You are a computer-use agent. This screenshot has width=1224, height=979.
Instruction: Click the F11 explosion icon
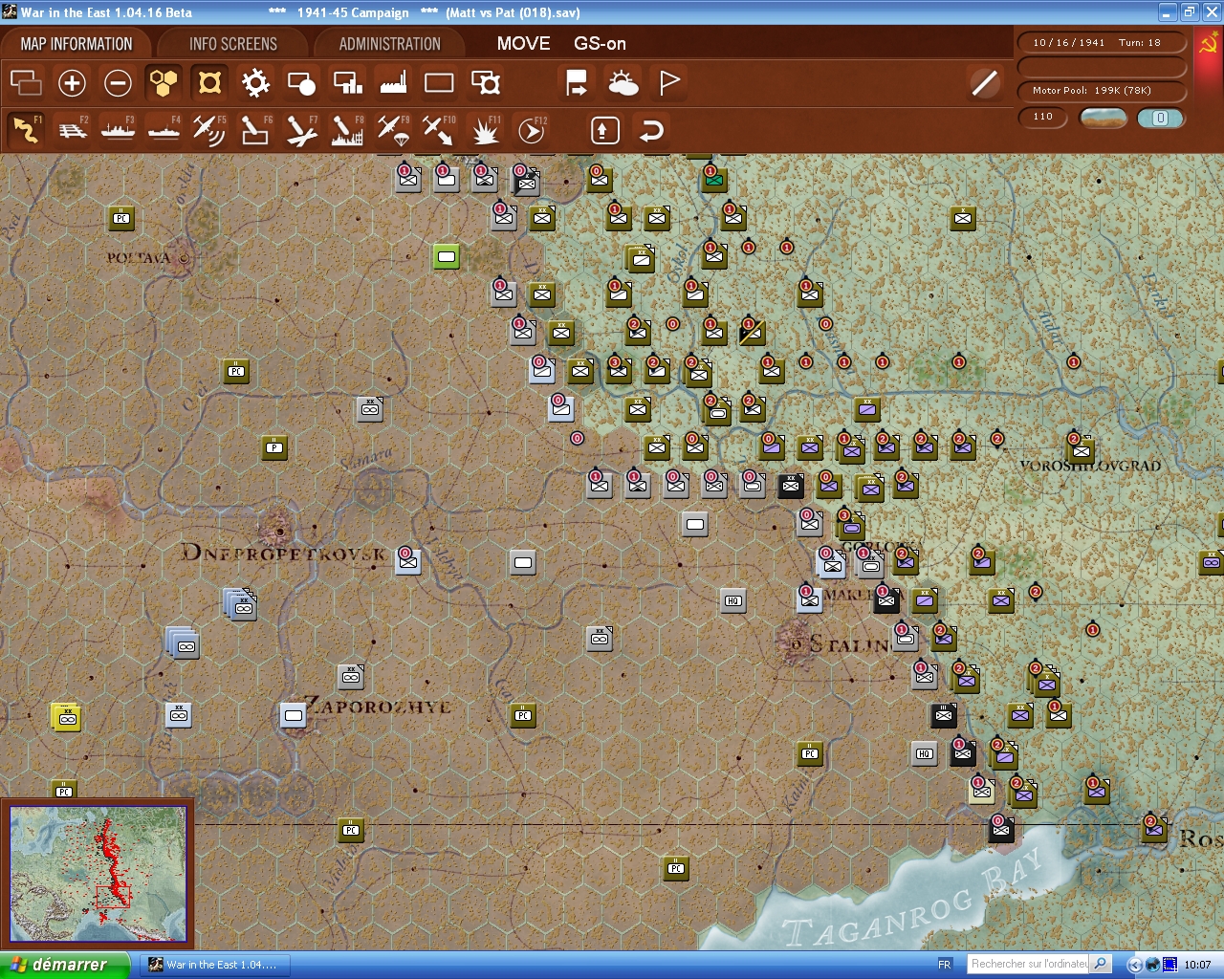486,130
